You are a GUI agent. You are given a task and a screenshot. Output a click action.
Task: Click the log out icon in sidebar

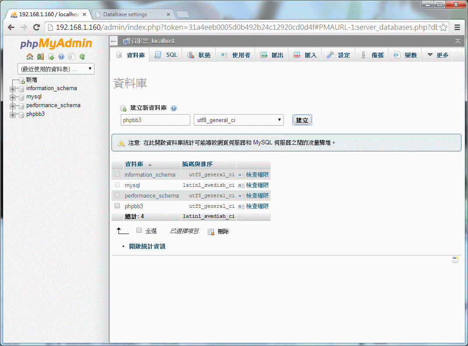point(40,56)
